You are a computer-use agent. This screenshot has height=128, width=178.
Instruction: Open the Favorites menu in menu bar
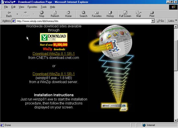tap(32, 7)
